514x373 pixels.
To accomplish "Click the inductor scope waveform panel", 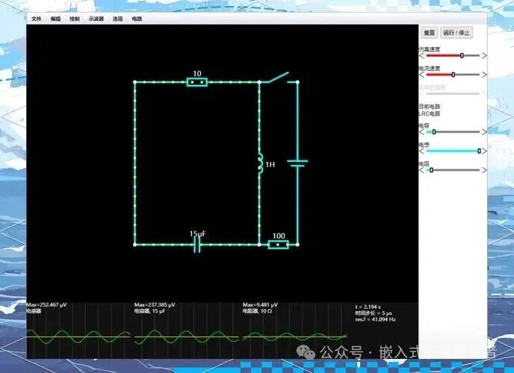I will coord(78,336).
